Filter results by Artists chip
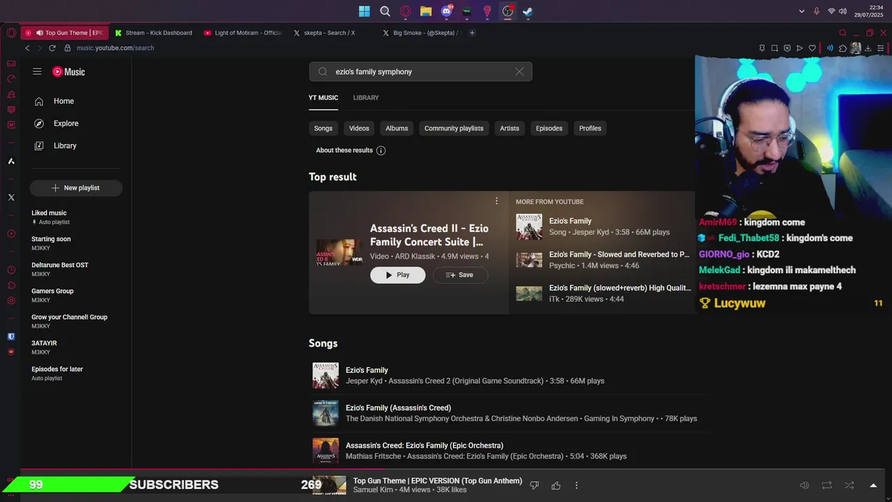Viewport: 892px width, 502px height. click(x=509, y=128)
